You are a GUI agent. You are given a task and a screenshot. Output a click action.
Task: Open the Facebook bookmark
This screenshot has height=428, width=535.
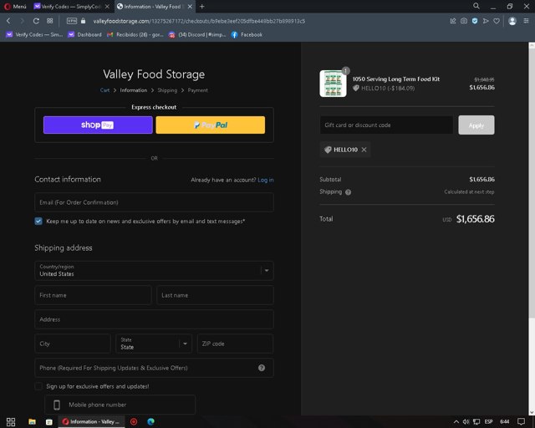tap(247, 34)
